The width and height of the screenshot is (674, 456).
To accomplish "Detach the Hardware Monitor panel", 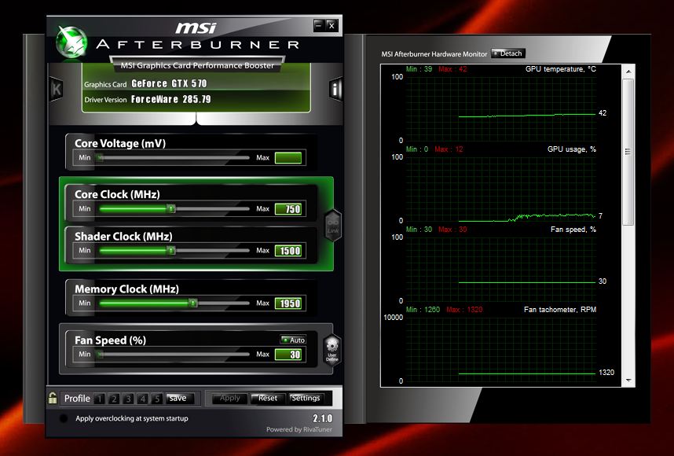I will click(x=507, y=53).
